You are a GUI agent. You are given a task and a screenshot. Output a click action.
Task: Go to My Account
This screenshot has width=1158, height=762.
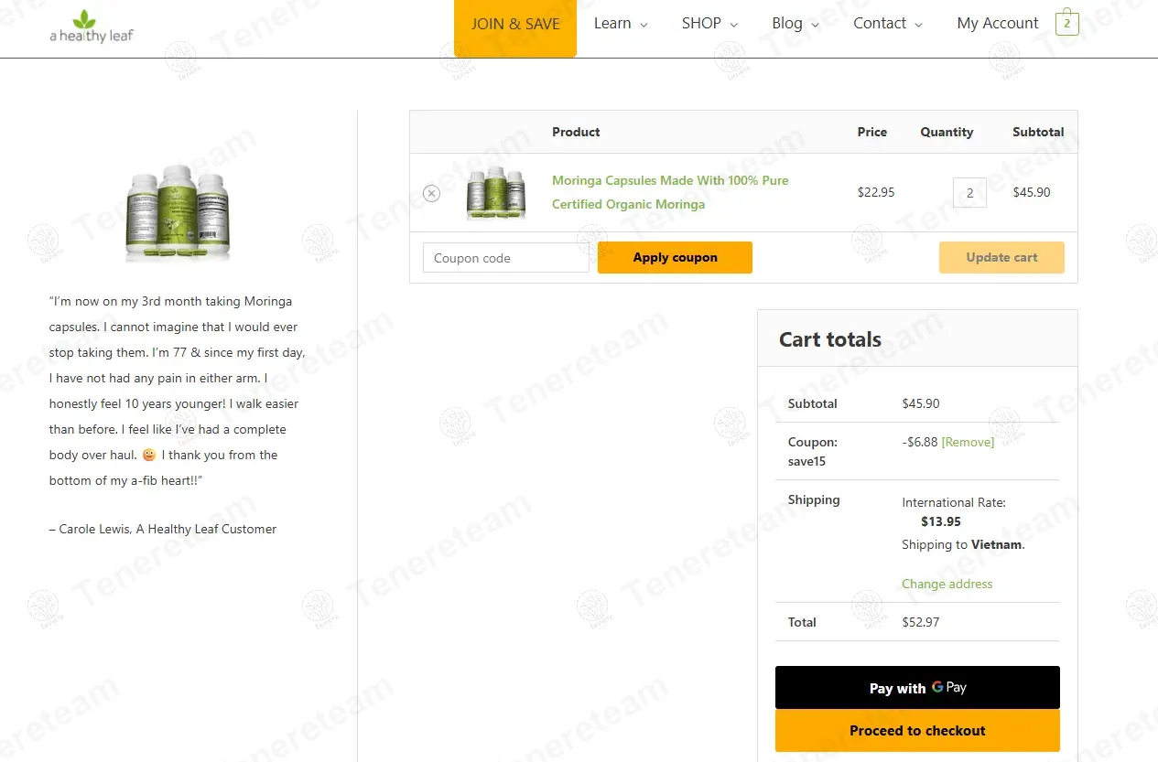tap(997, 24)
